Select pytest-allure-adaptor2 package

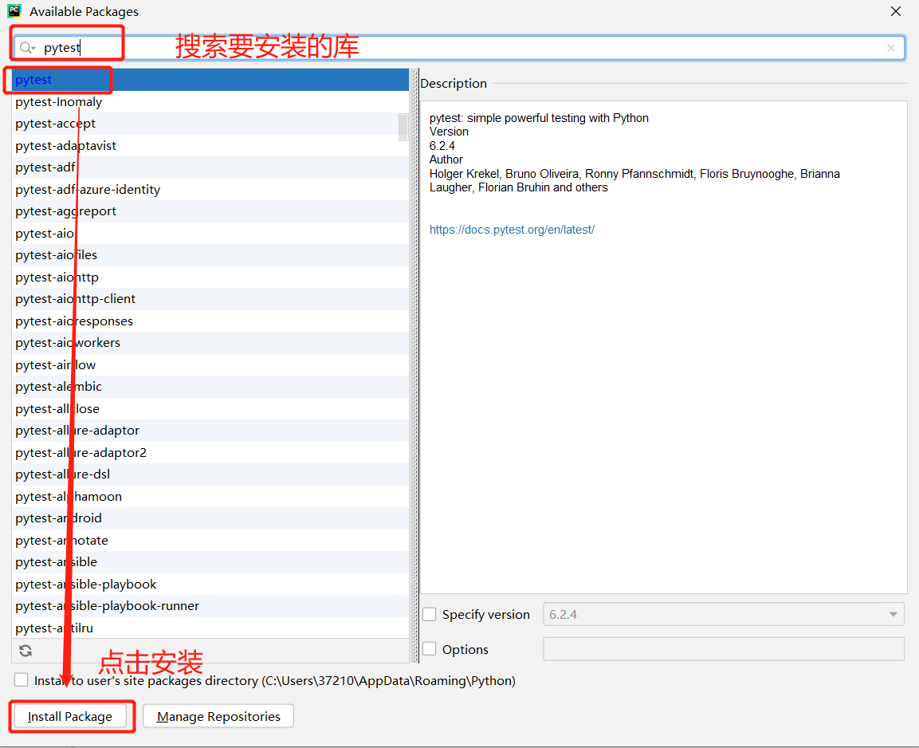click(210, 453)
